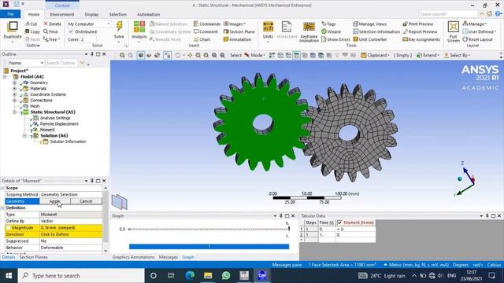Expand the Materials tree node
Image resolution: width=504 pixels, height=283 pixels.
coord(14,89)
